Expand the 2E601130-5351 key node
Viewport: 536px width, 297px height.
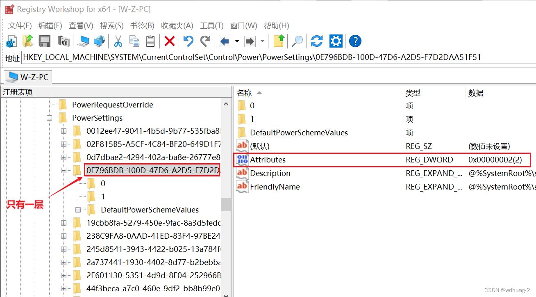tap(64, 275)
